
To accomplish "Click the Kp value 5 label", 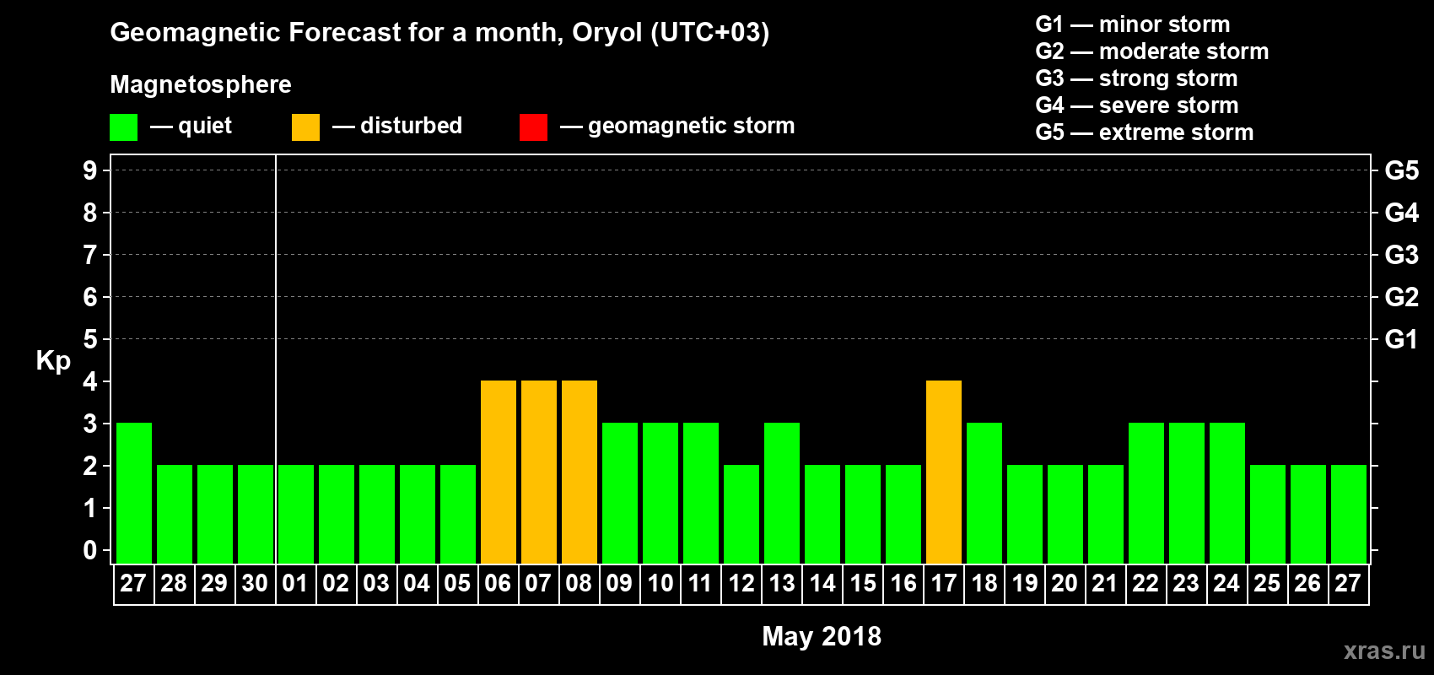I will (90, 339).
